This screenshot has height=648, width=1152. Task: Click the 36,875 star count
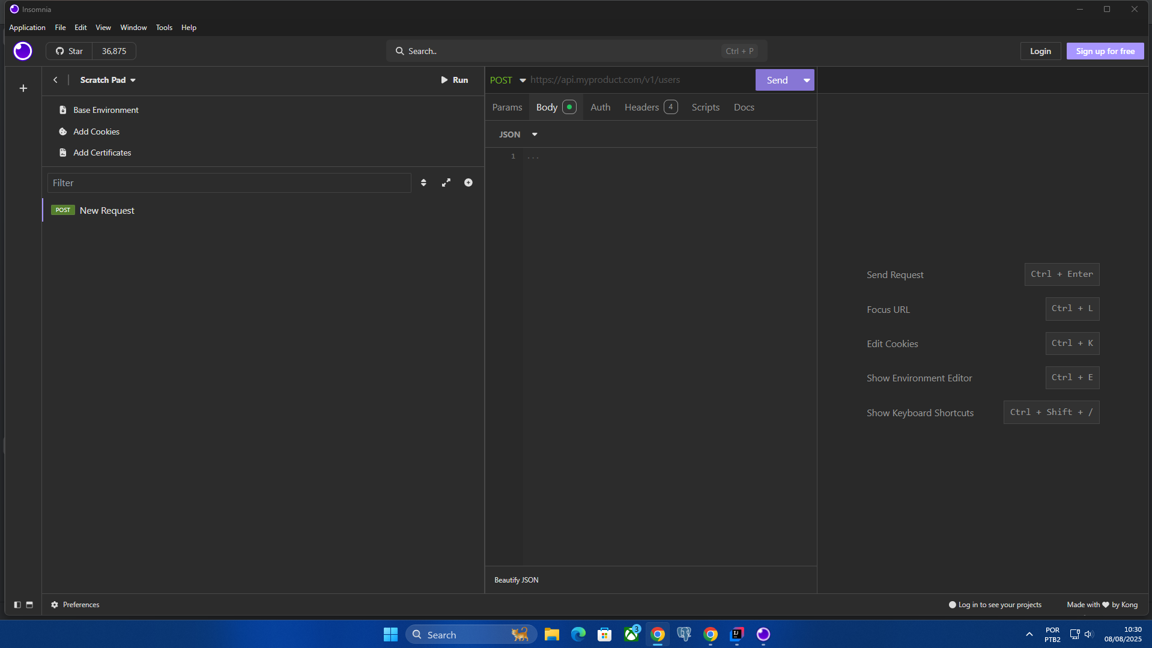pyautogui.click(x=114, y=51)
